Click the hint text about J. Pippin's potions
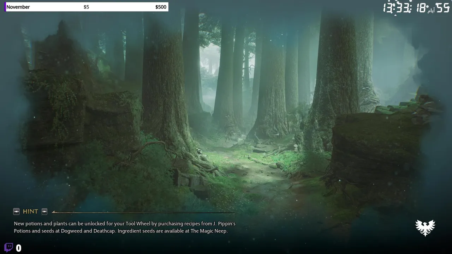 click(x=125, y=227)
